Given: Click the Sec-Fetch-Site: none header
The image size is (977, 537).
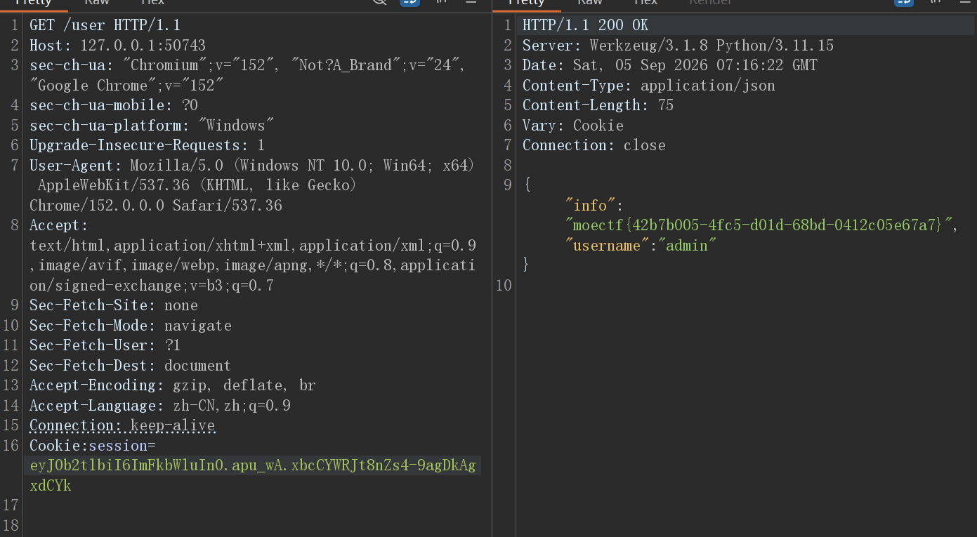Looking at the screenshot, I should [x=114, y=305].
